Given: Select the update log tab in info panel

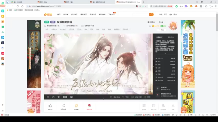Looking at the screenshot, I should 171,37.
